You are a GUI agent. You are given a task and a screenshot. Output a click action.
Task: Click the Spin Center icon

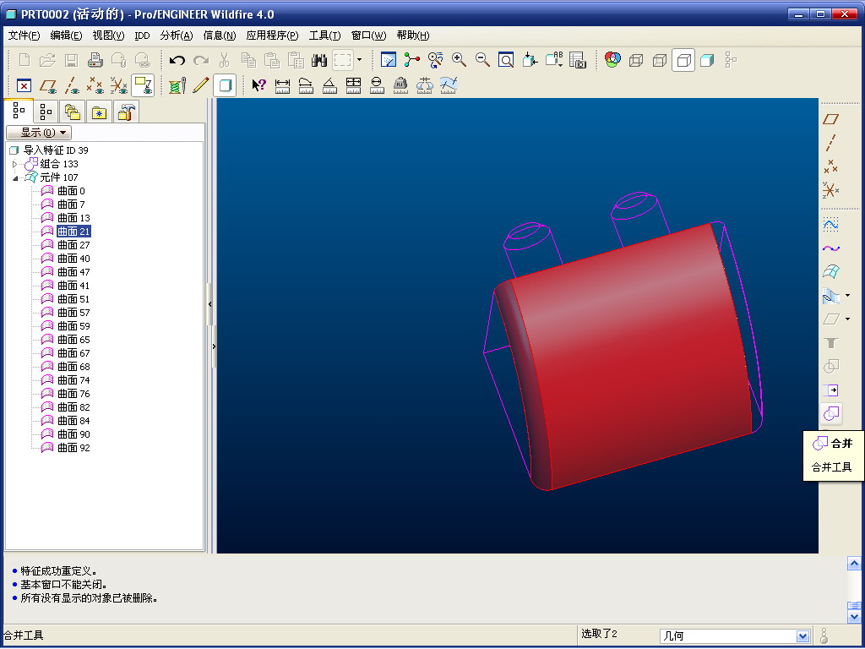click(x=411, y=60)
